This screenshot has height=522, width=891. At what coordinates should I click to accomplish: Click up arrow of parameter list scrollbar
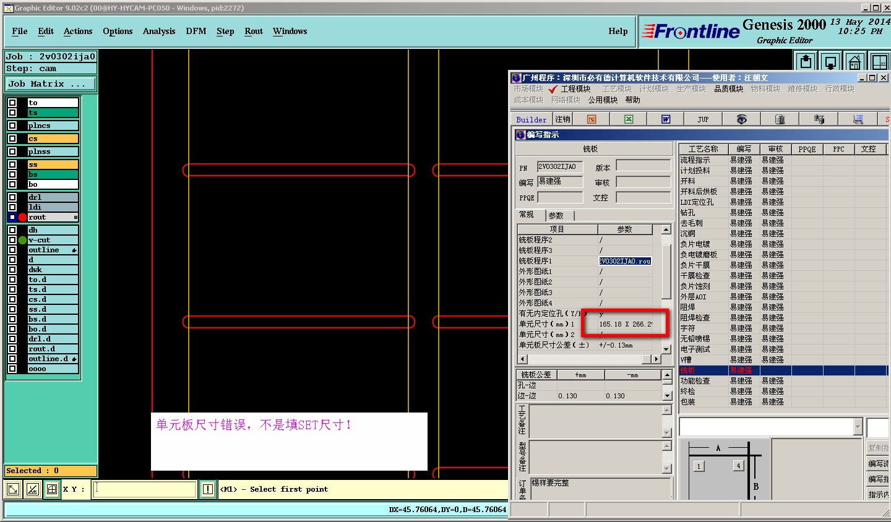[666, 229]
